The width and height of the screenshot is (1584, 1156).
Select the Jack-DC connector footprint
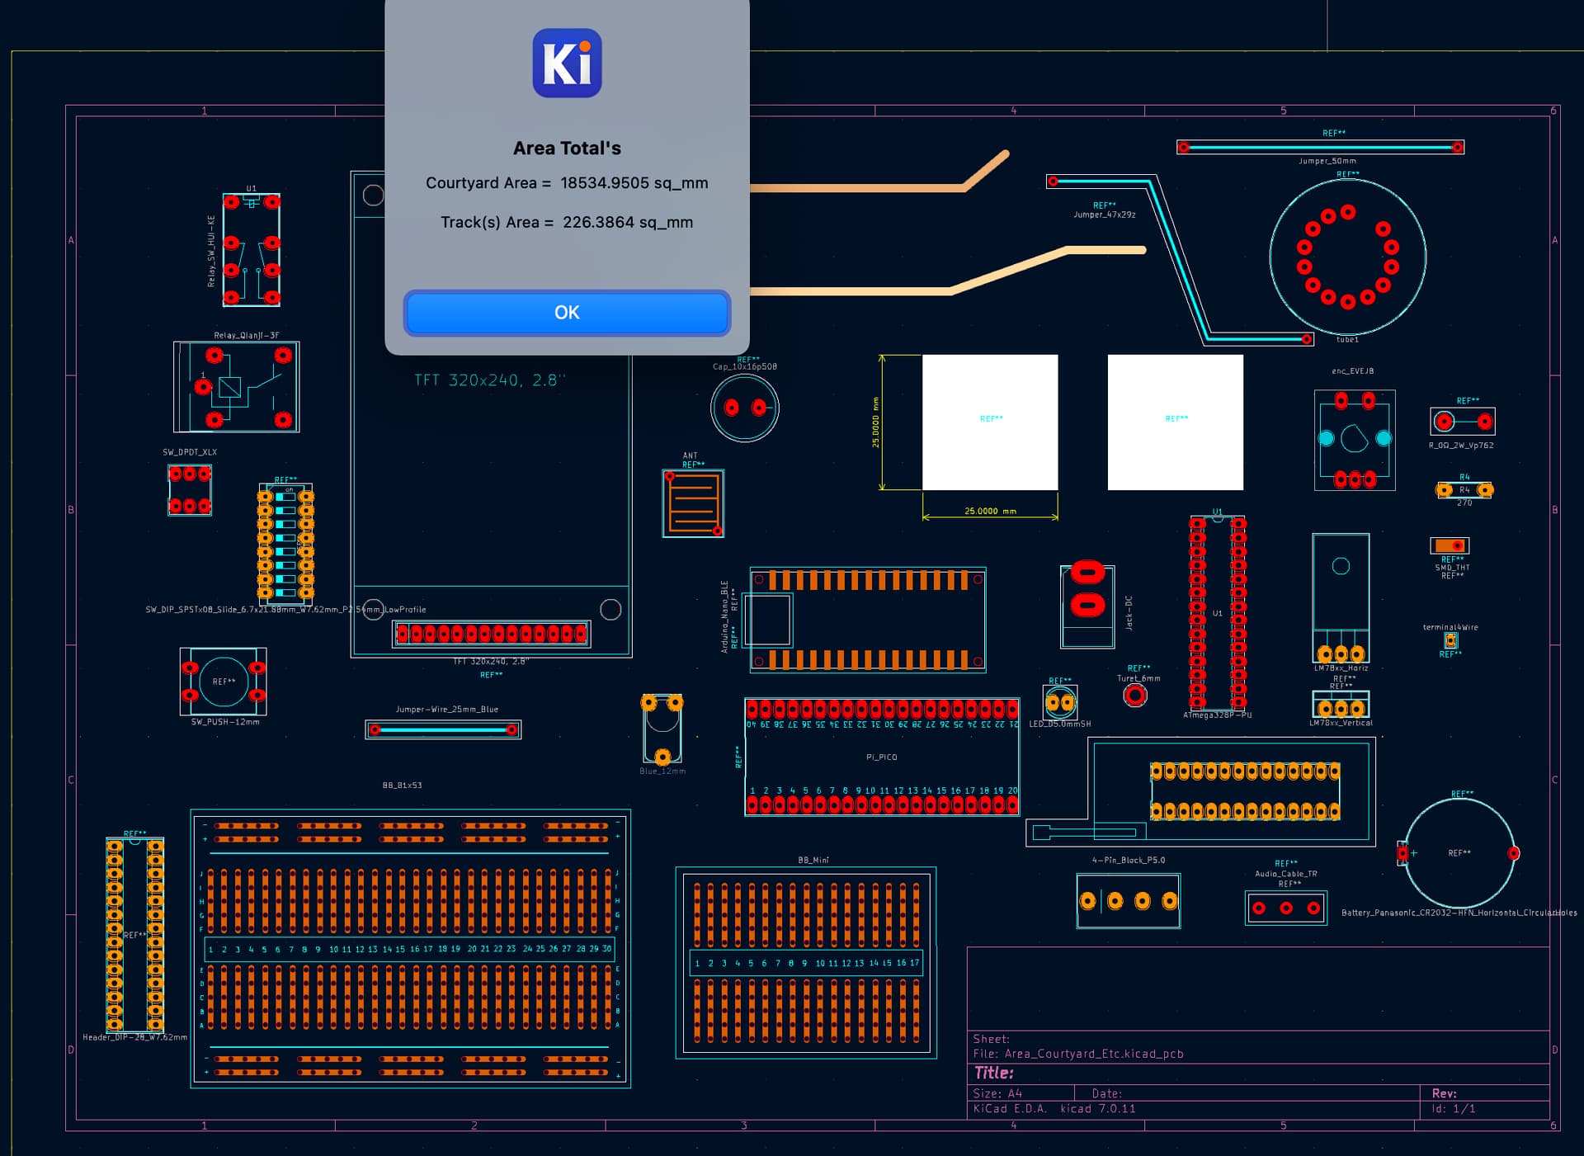pos(1087,606)
